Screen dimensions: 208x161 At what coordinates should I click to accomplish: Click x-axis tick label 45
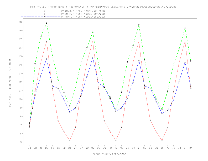(x=116, y=148)
